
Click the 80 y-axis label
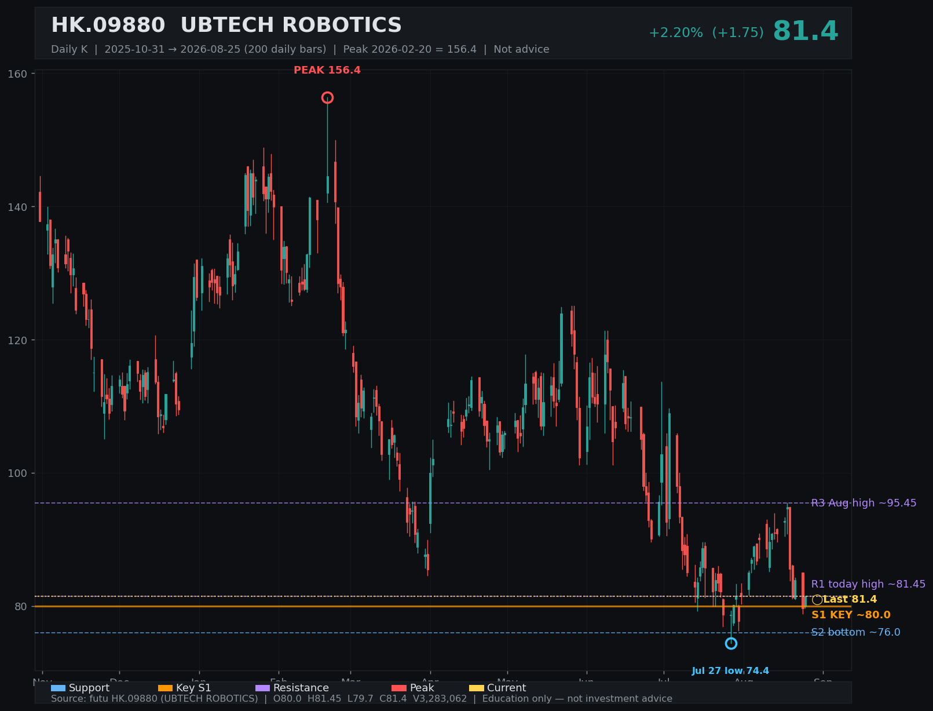pos(21,607)
